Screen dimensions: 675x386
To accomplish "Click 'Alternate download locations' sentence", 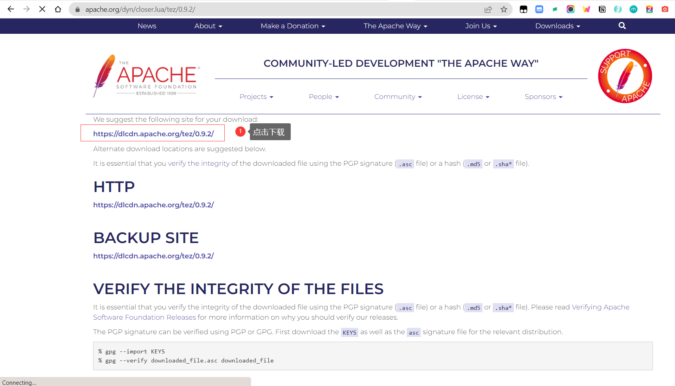I will [x=180, y=149].
